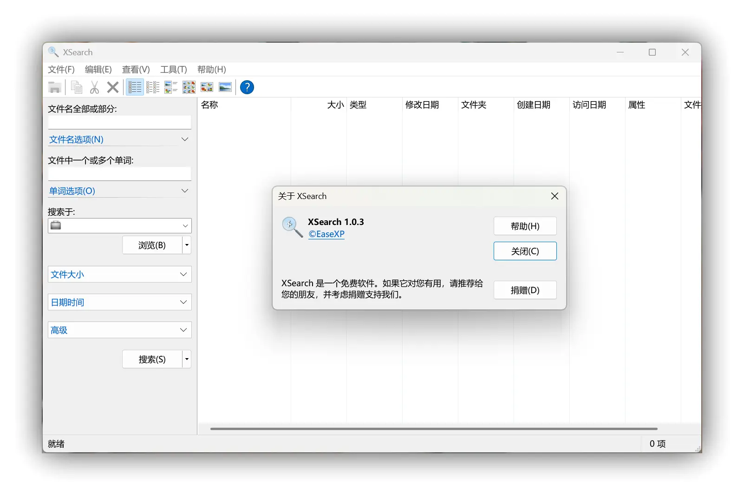744x495 pixels.
Task: Click the X delete toolbar icon
Action: click(112, 87)
